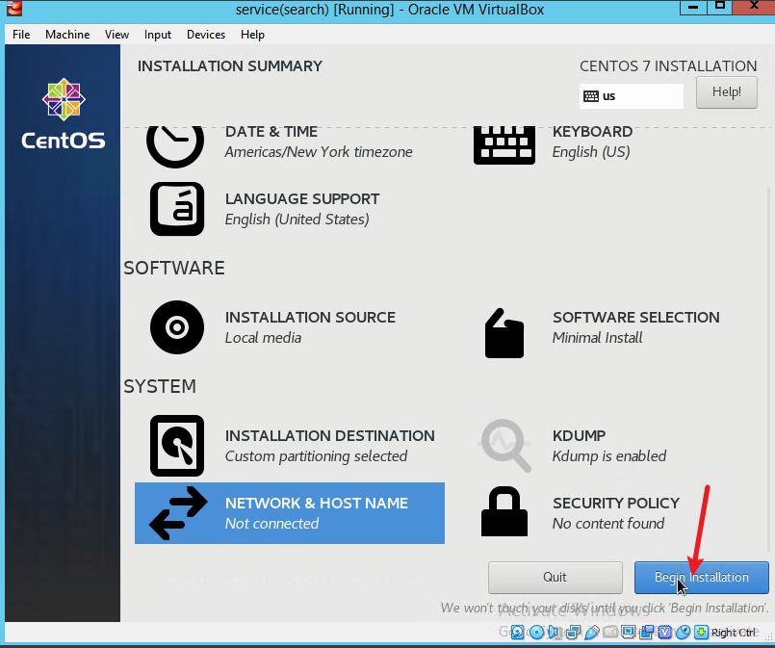Open the Devices menu

206,35
